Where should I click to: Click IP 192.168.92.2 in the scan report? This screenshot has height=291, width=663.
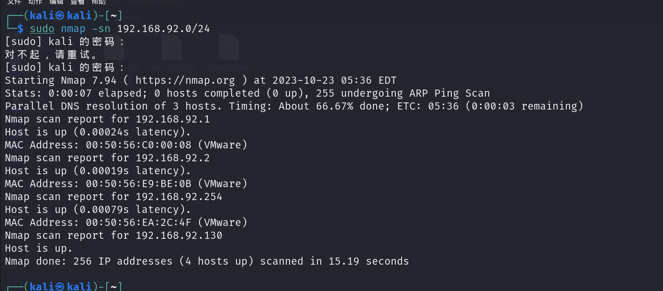[172, 158]
